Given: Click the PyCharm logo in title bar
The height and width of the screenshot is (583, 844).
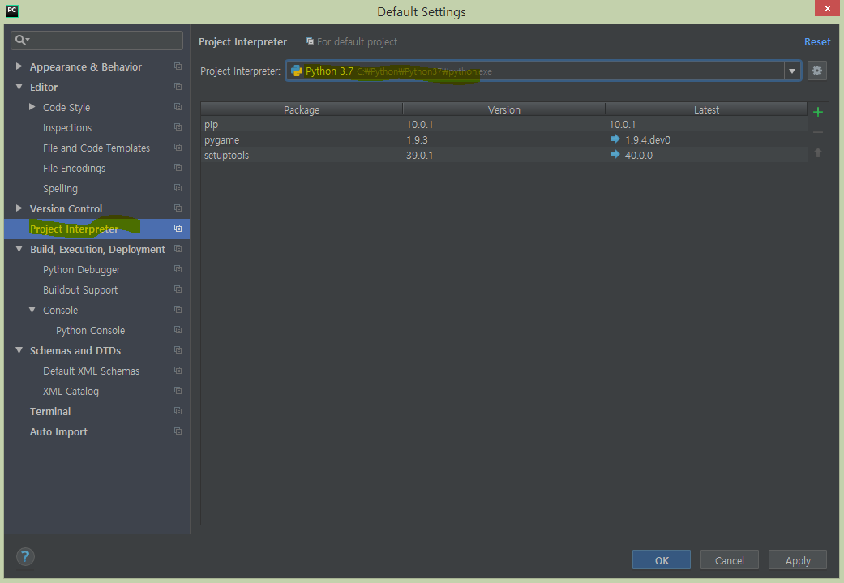Looking at the screenshot, I should pos(12,11).
